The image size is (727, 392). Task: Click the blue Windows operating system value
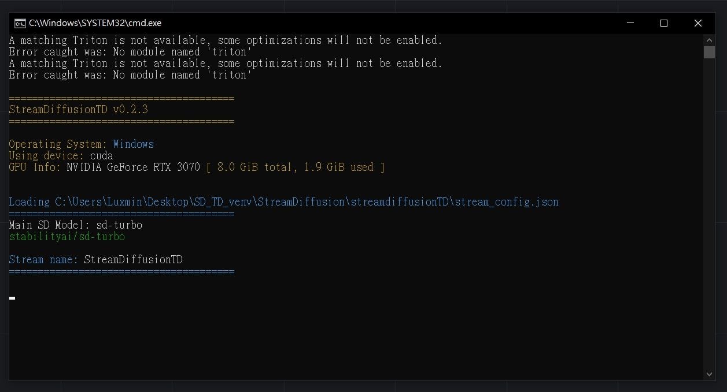(x=134, y=144)
